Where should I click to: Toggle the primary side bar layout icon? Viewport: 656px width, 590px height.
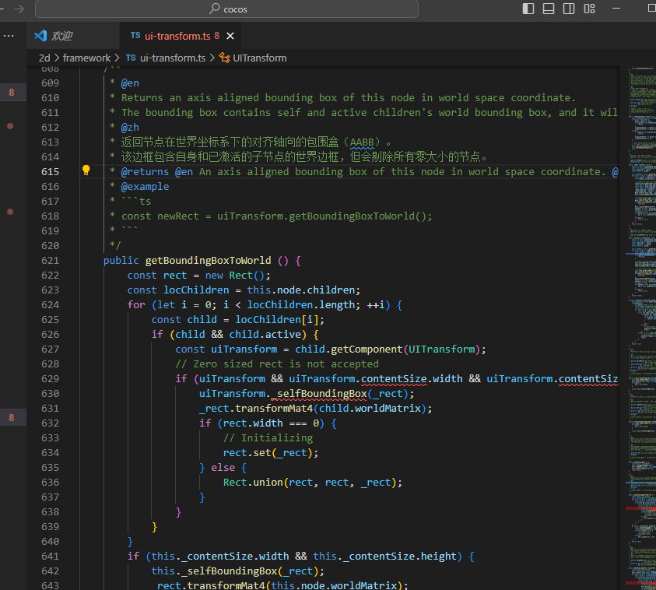click(x=528, y=9)
